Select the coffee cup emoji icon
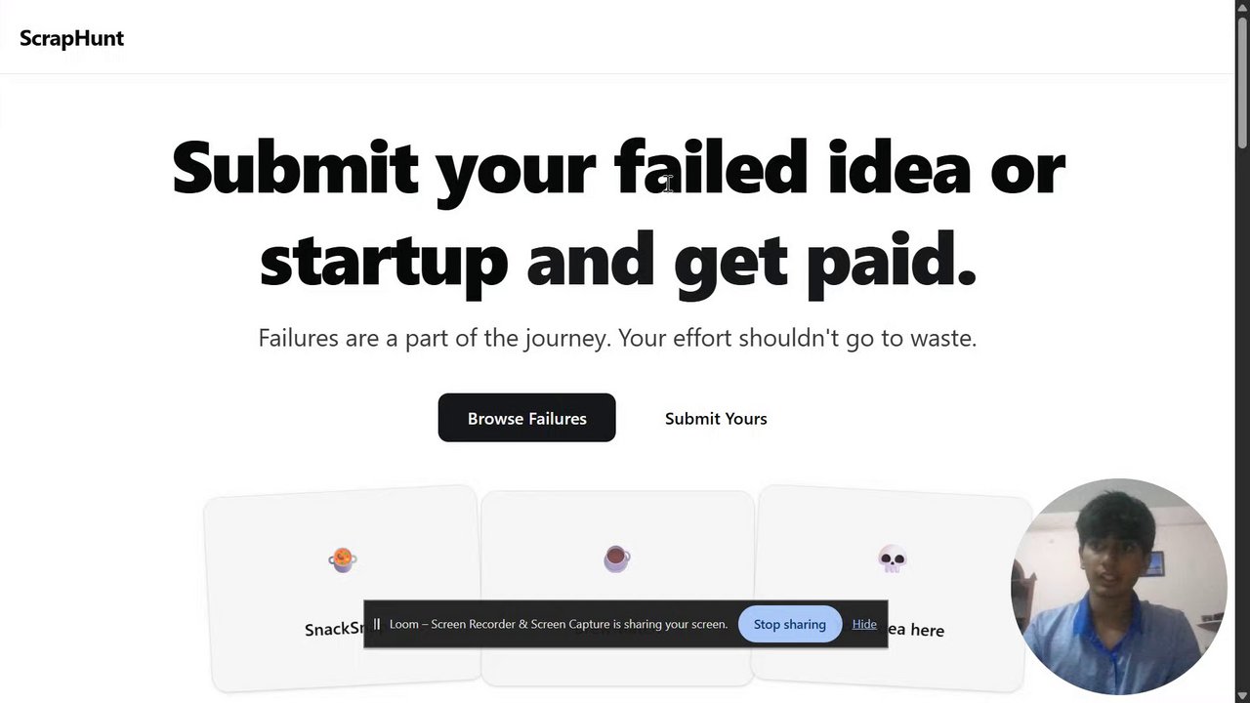1250x703 pixels. pyautogui.click(x=616, y=558)
